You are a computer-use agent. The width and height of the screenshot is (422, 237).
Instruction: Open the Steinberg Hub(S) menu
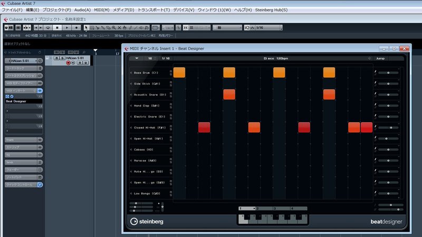point(271,10)
